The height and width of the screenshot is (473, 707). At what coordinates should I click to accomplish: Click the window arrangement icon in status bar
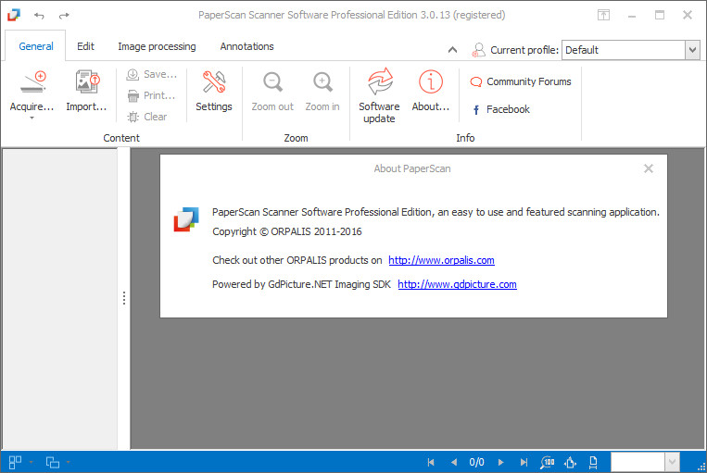point(52,462)
